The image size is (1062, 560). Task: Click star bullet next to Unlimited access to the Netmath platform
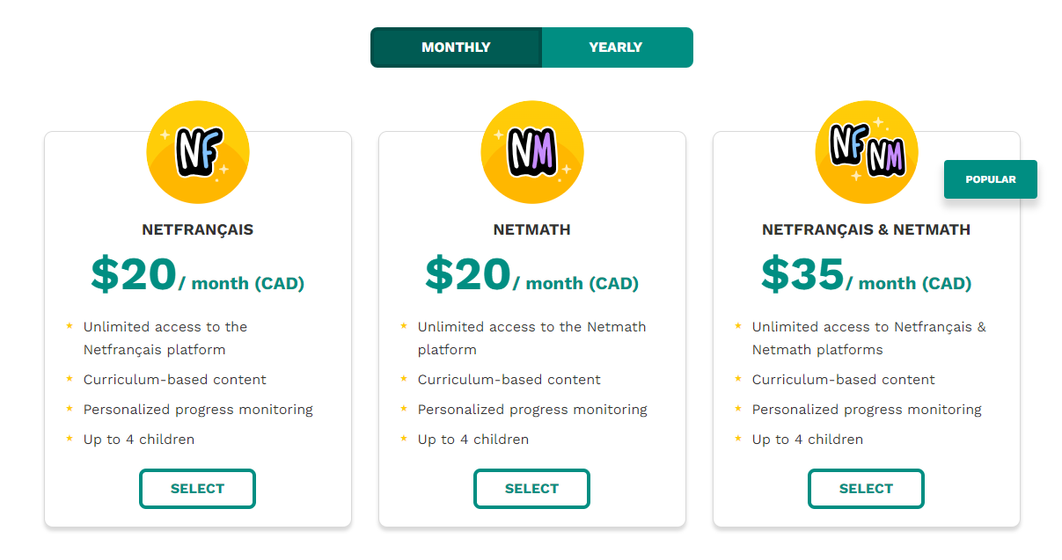[x=404, y=325]
